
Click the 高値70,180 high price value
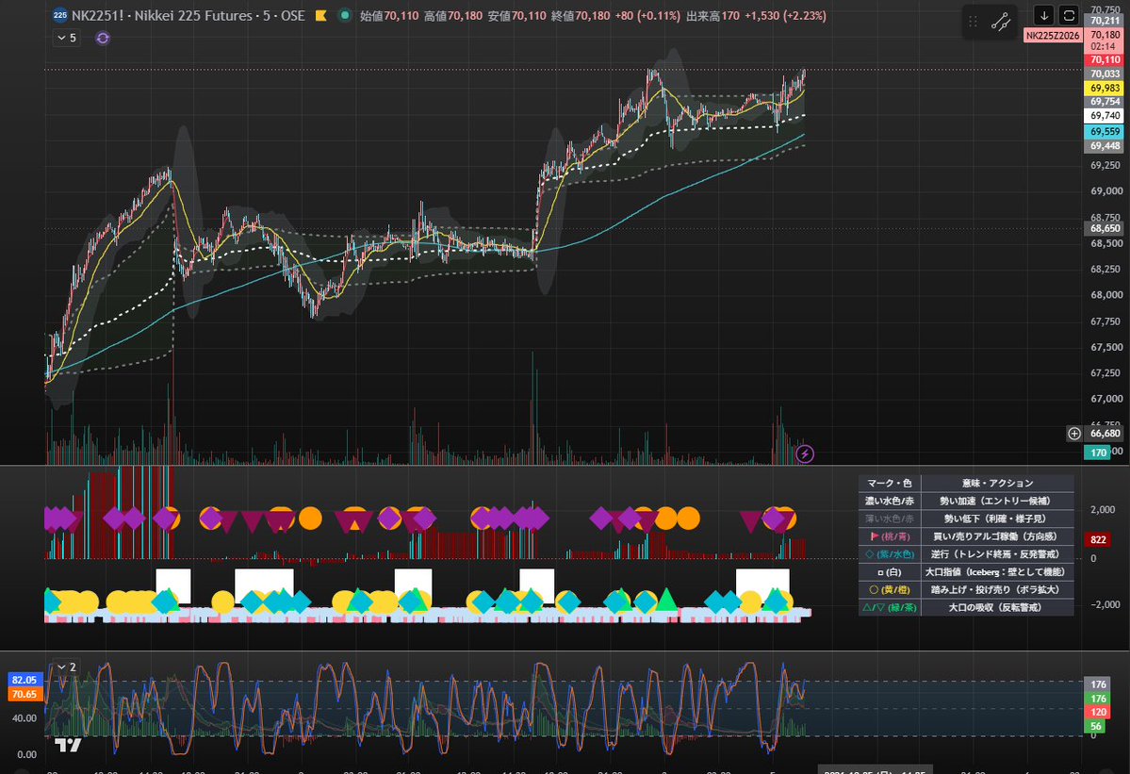(x=453, y=16)
